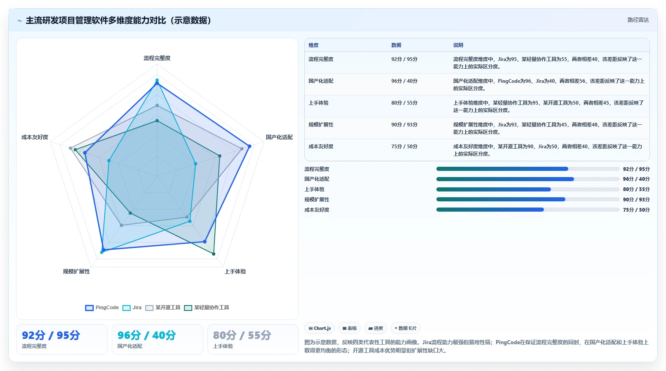Click the PingCode data point on 国产化适配 axis
The height and width of the screenshot is (371, 666).
249,146
